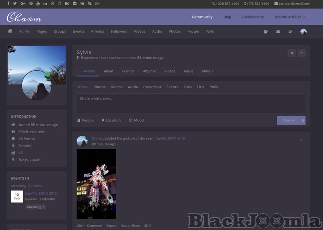The width and height of the screenshot is (323, 230).
Task: Open friend requests icon in toolbar
Action: tap(266, 32)
